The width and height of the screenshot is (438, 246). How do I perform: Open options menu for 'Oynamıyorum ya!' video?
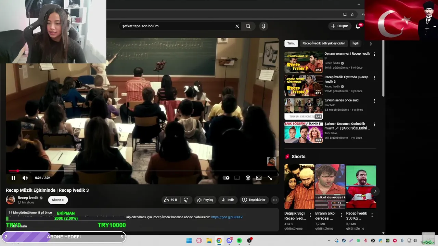(x=374, y=54)
